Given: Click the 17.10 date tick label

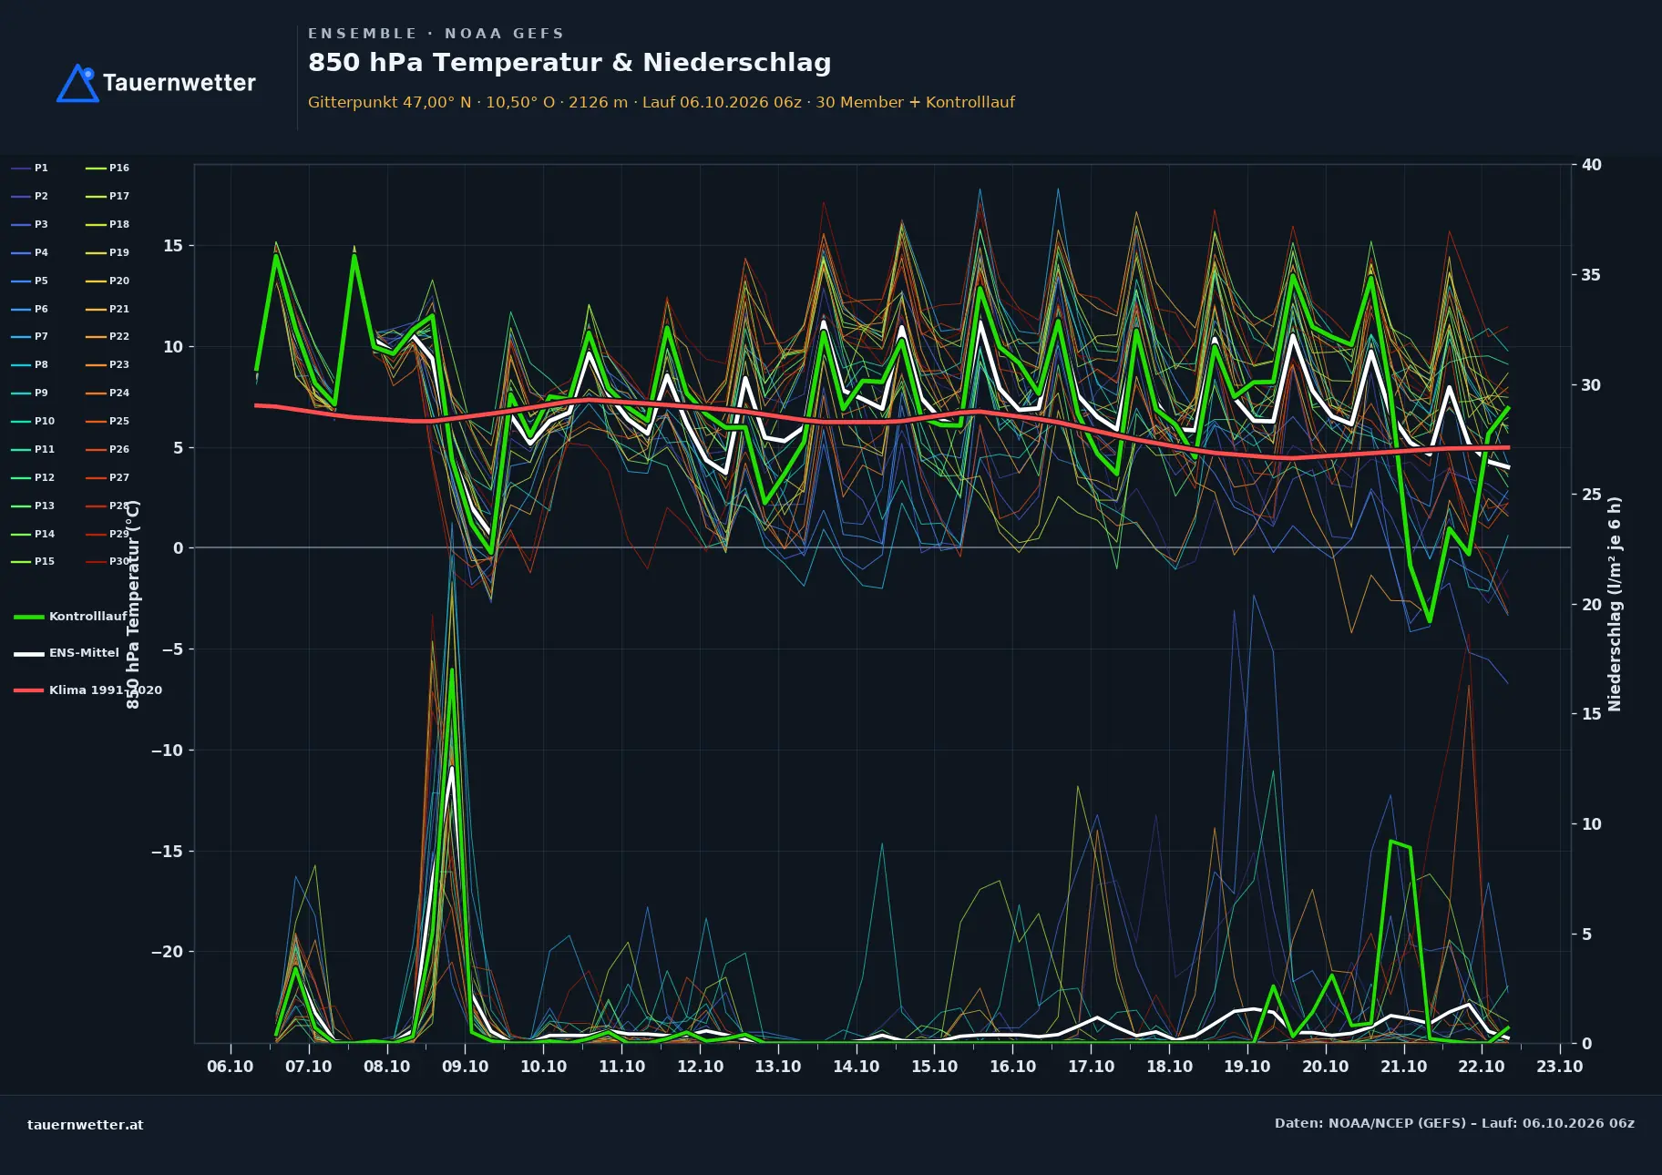Looking at the screenshot, I should coord(1091,1067).
